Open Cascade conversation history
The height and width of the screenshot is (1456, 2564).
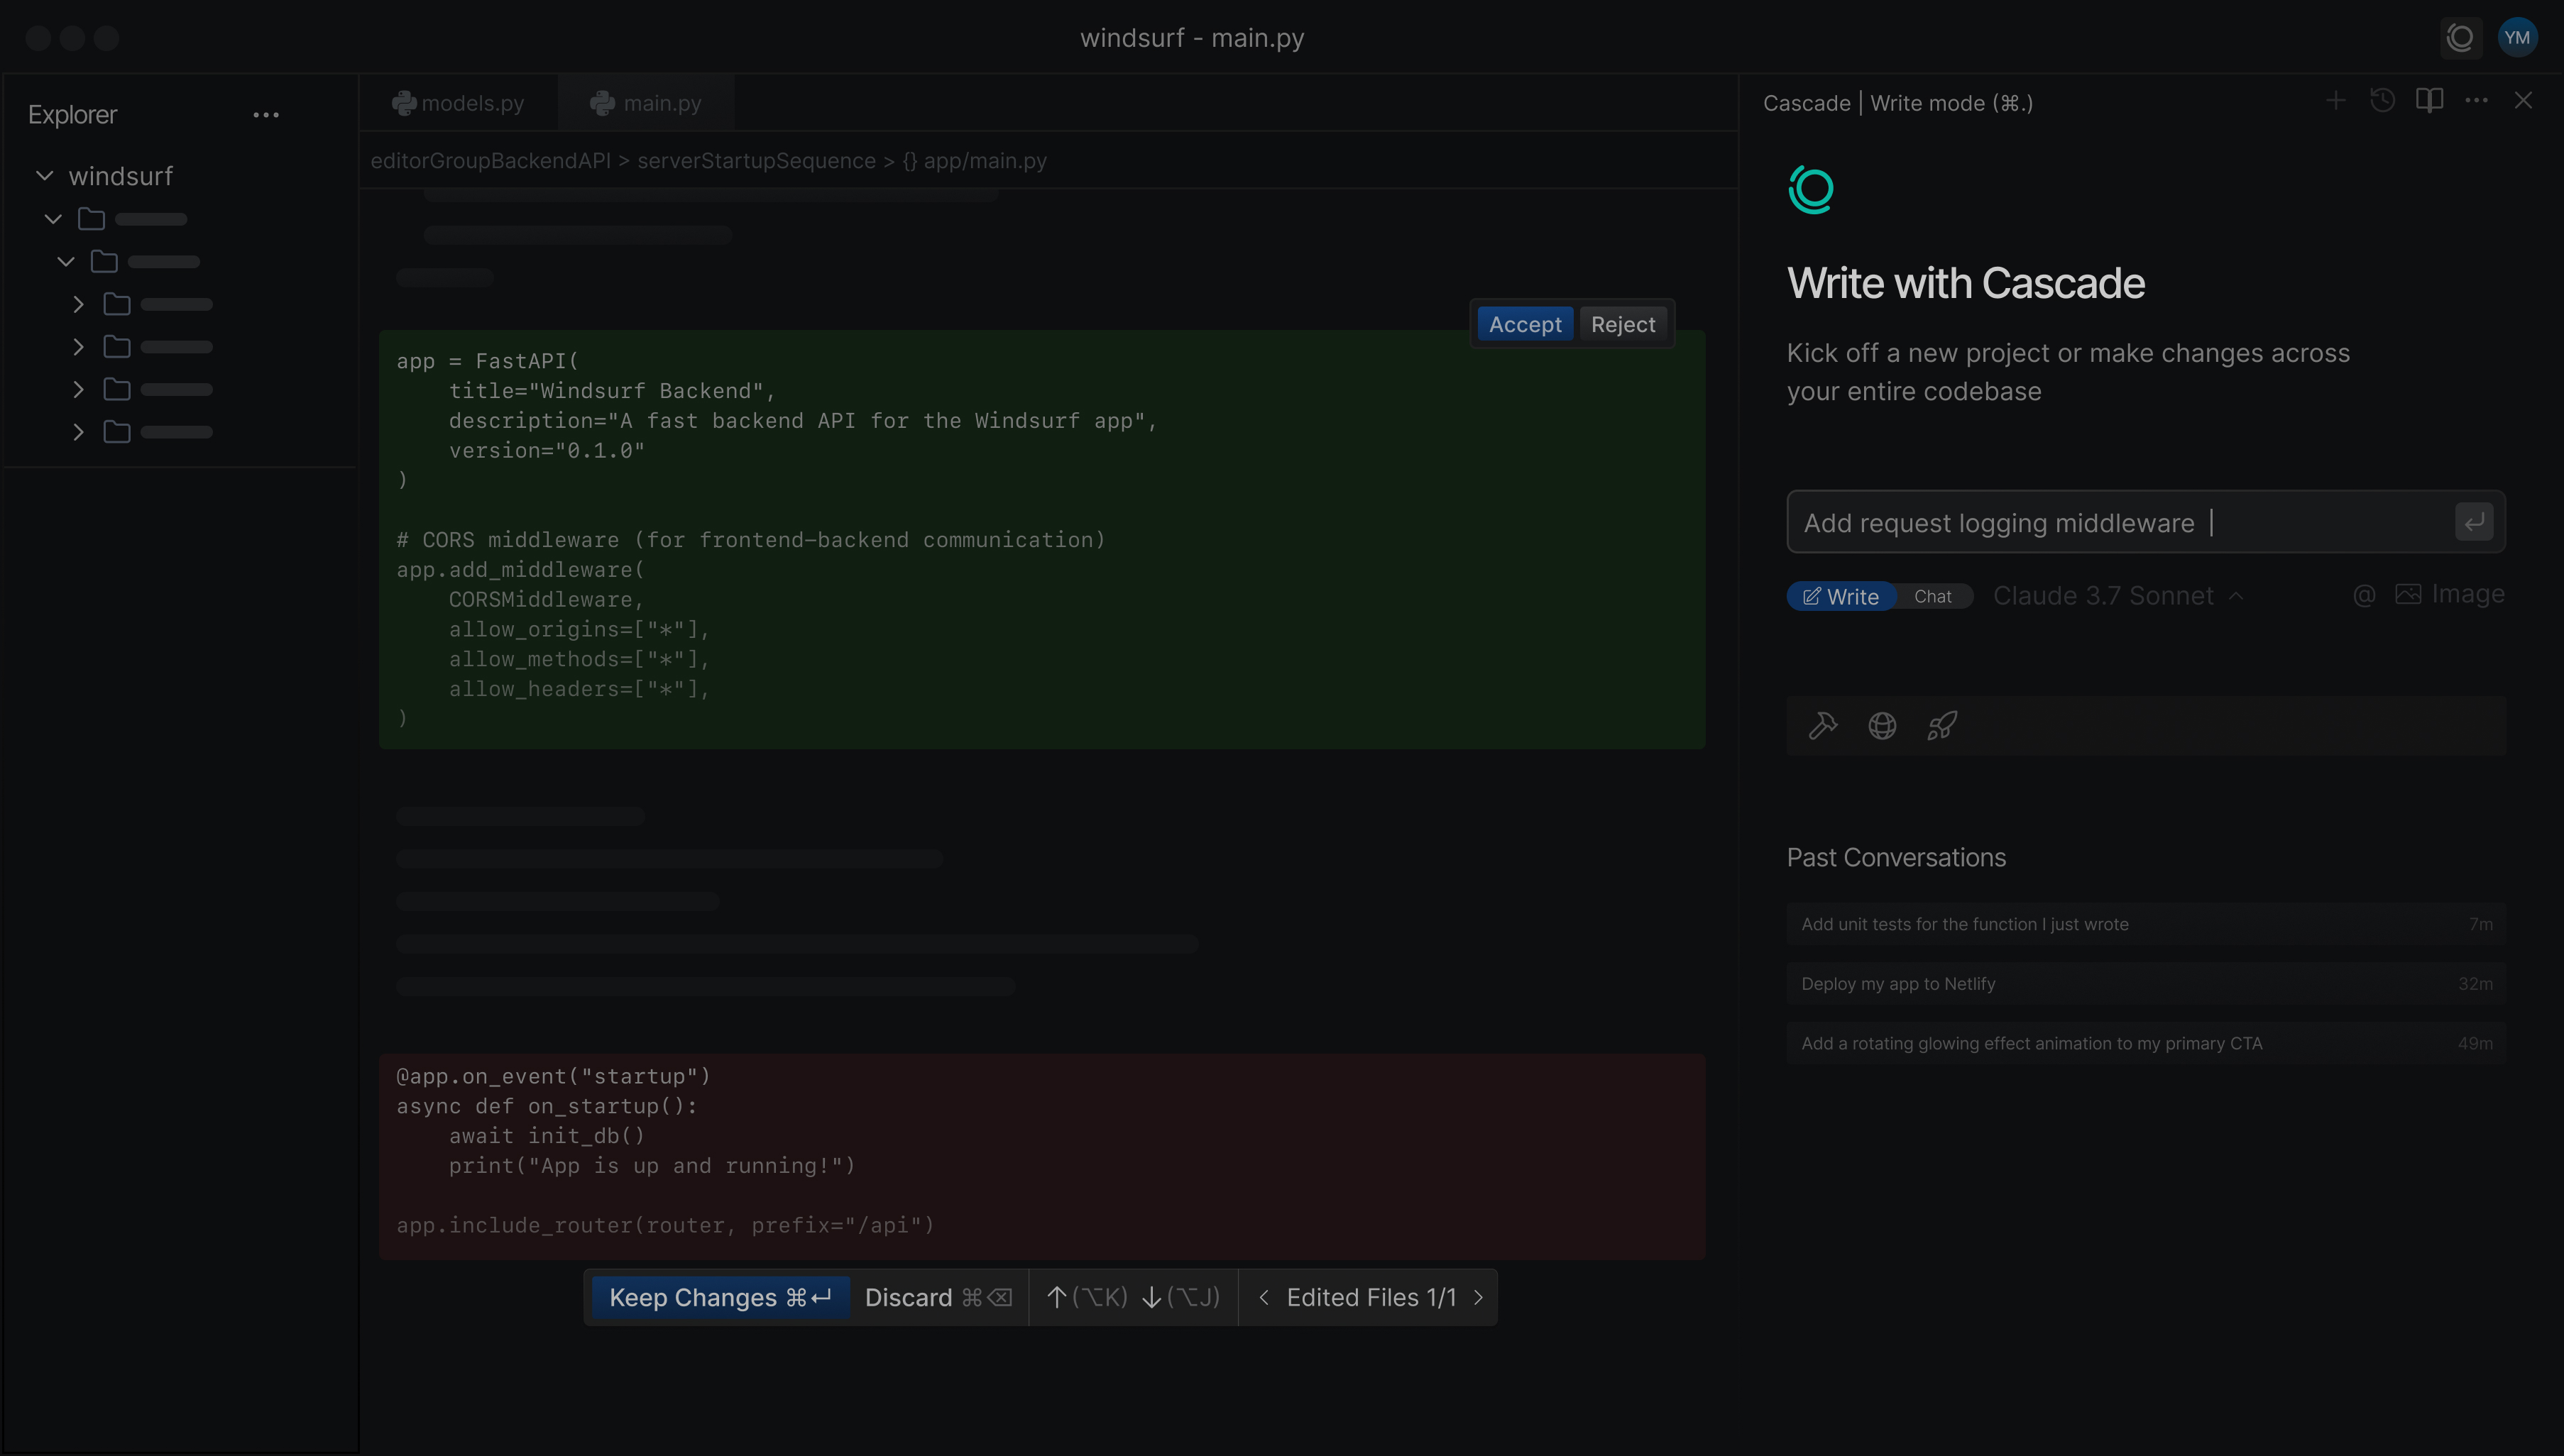pyautogui.click(x=2383, y=100)
